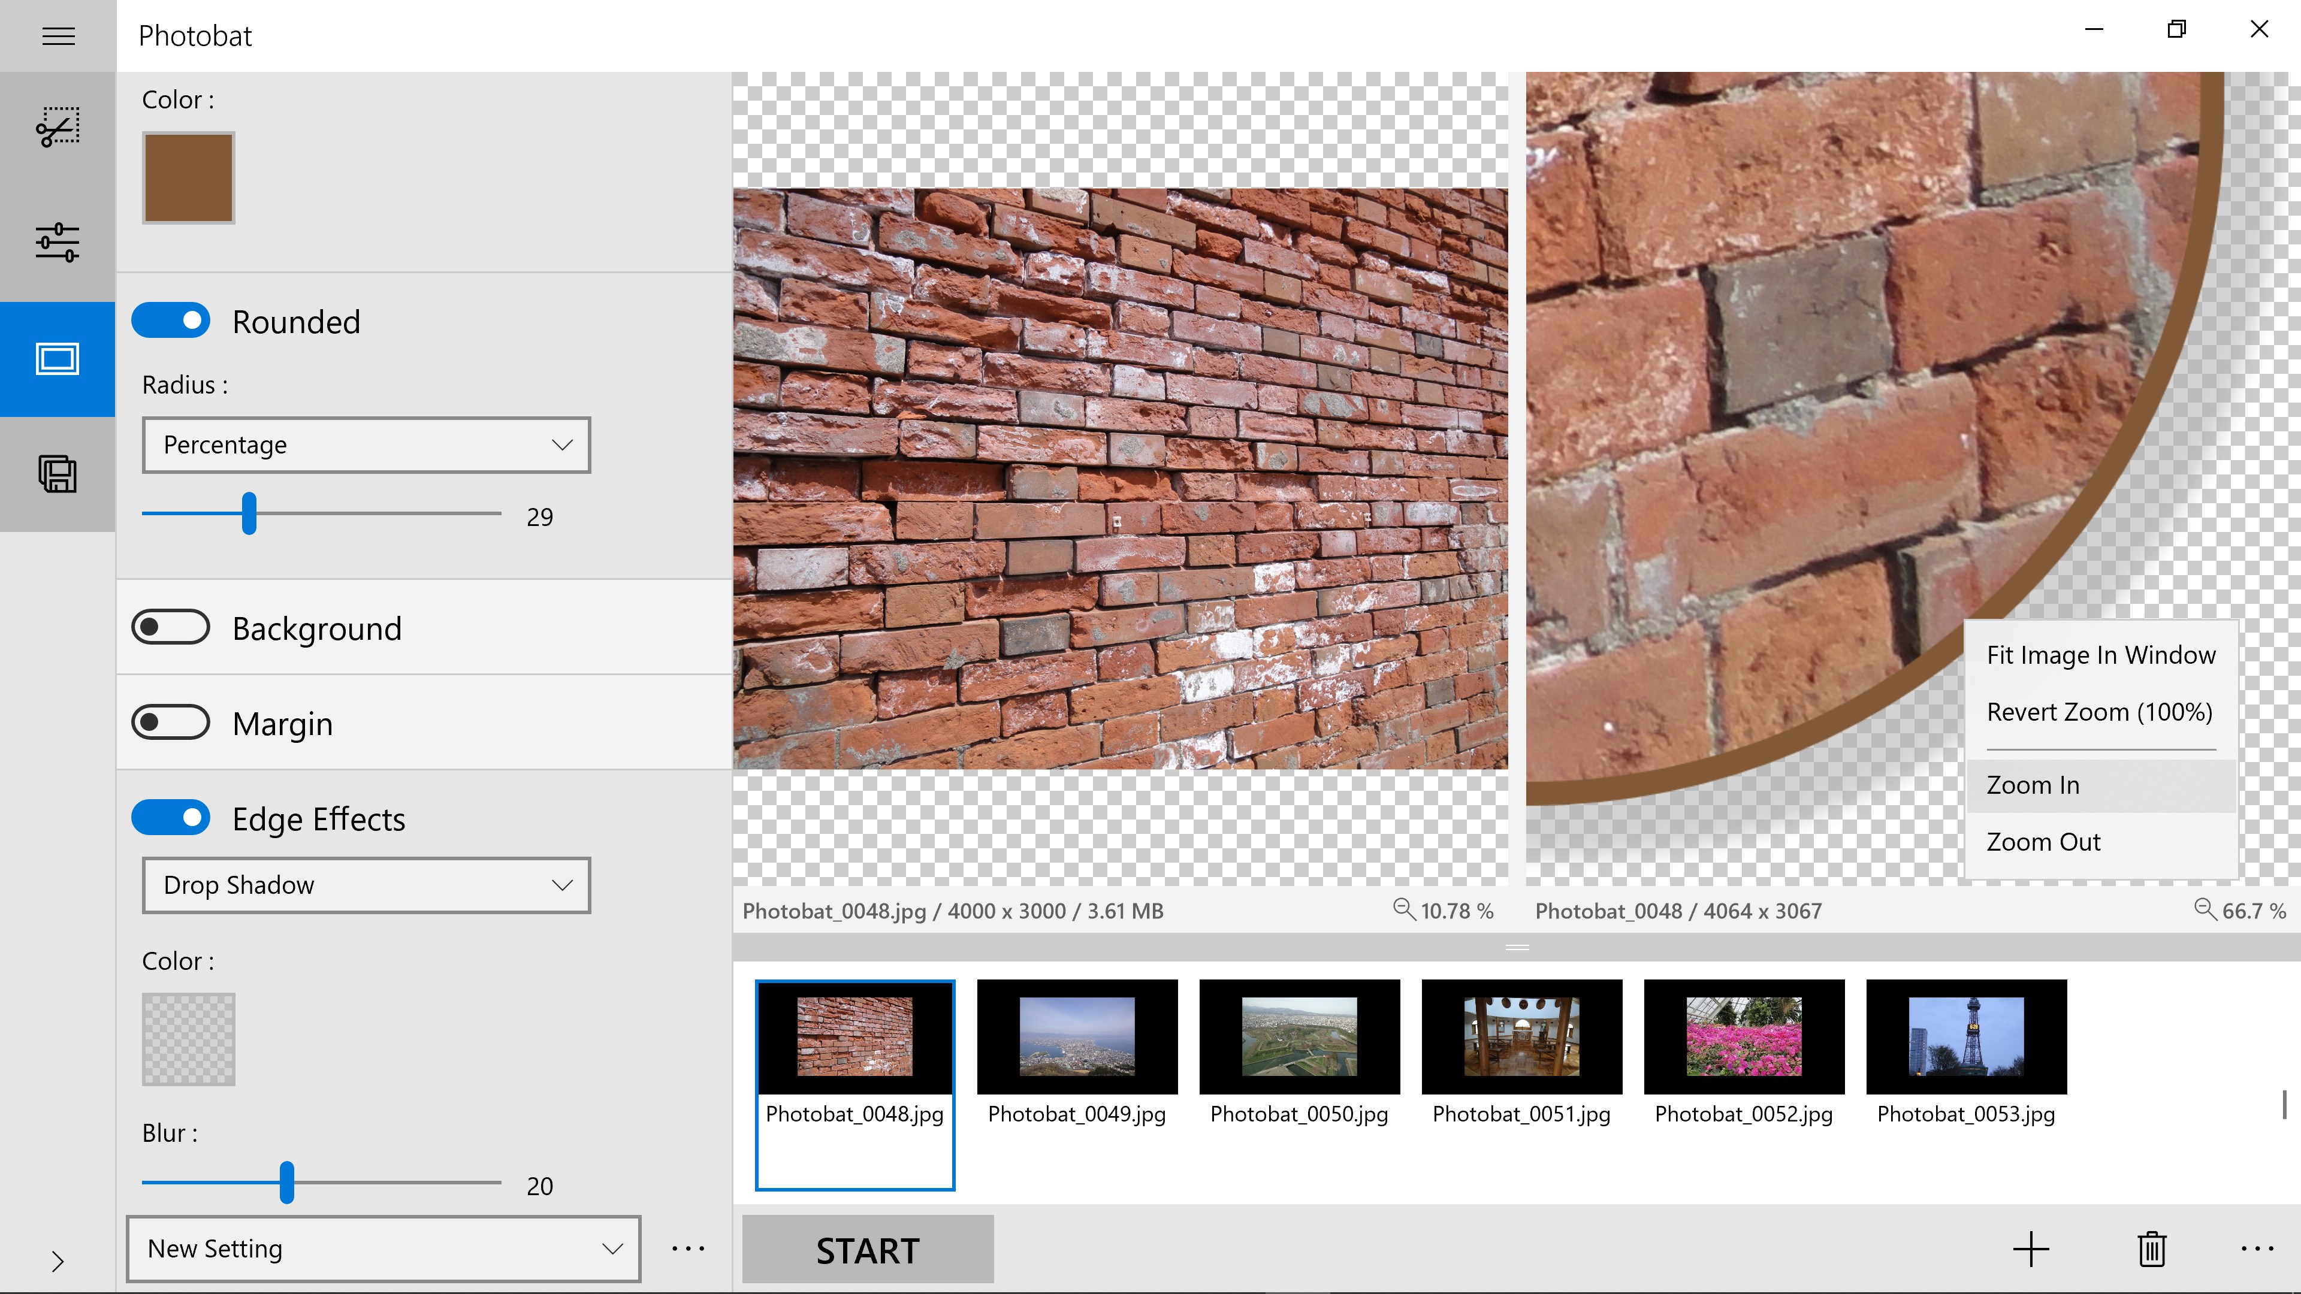The image size is (2301, 1294).
Task: Delete images with the trash icon
Action: coord(2152,1248)
